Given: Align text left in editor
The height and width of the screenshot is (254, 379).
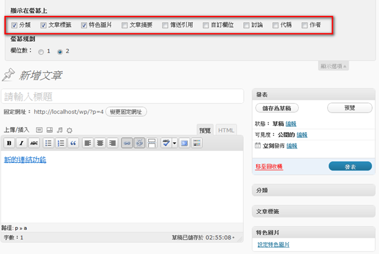Looking at the screenshot, I should [x=88, y=143].
